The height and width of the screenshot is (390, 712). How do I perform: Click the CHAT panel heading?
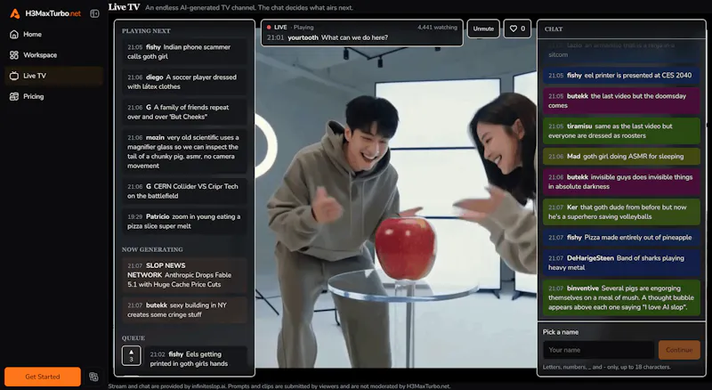point(554,29)
